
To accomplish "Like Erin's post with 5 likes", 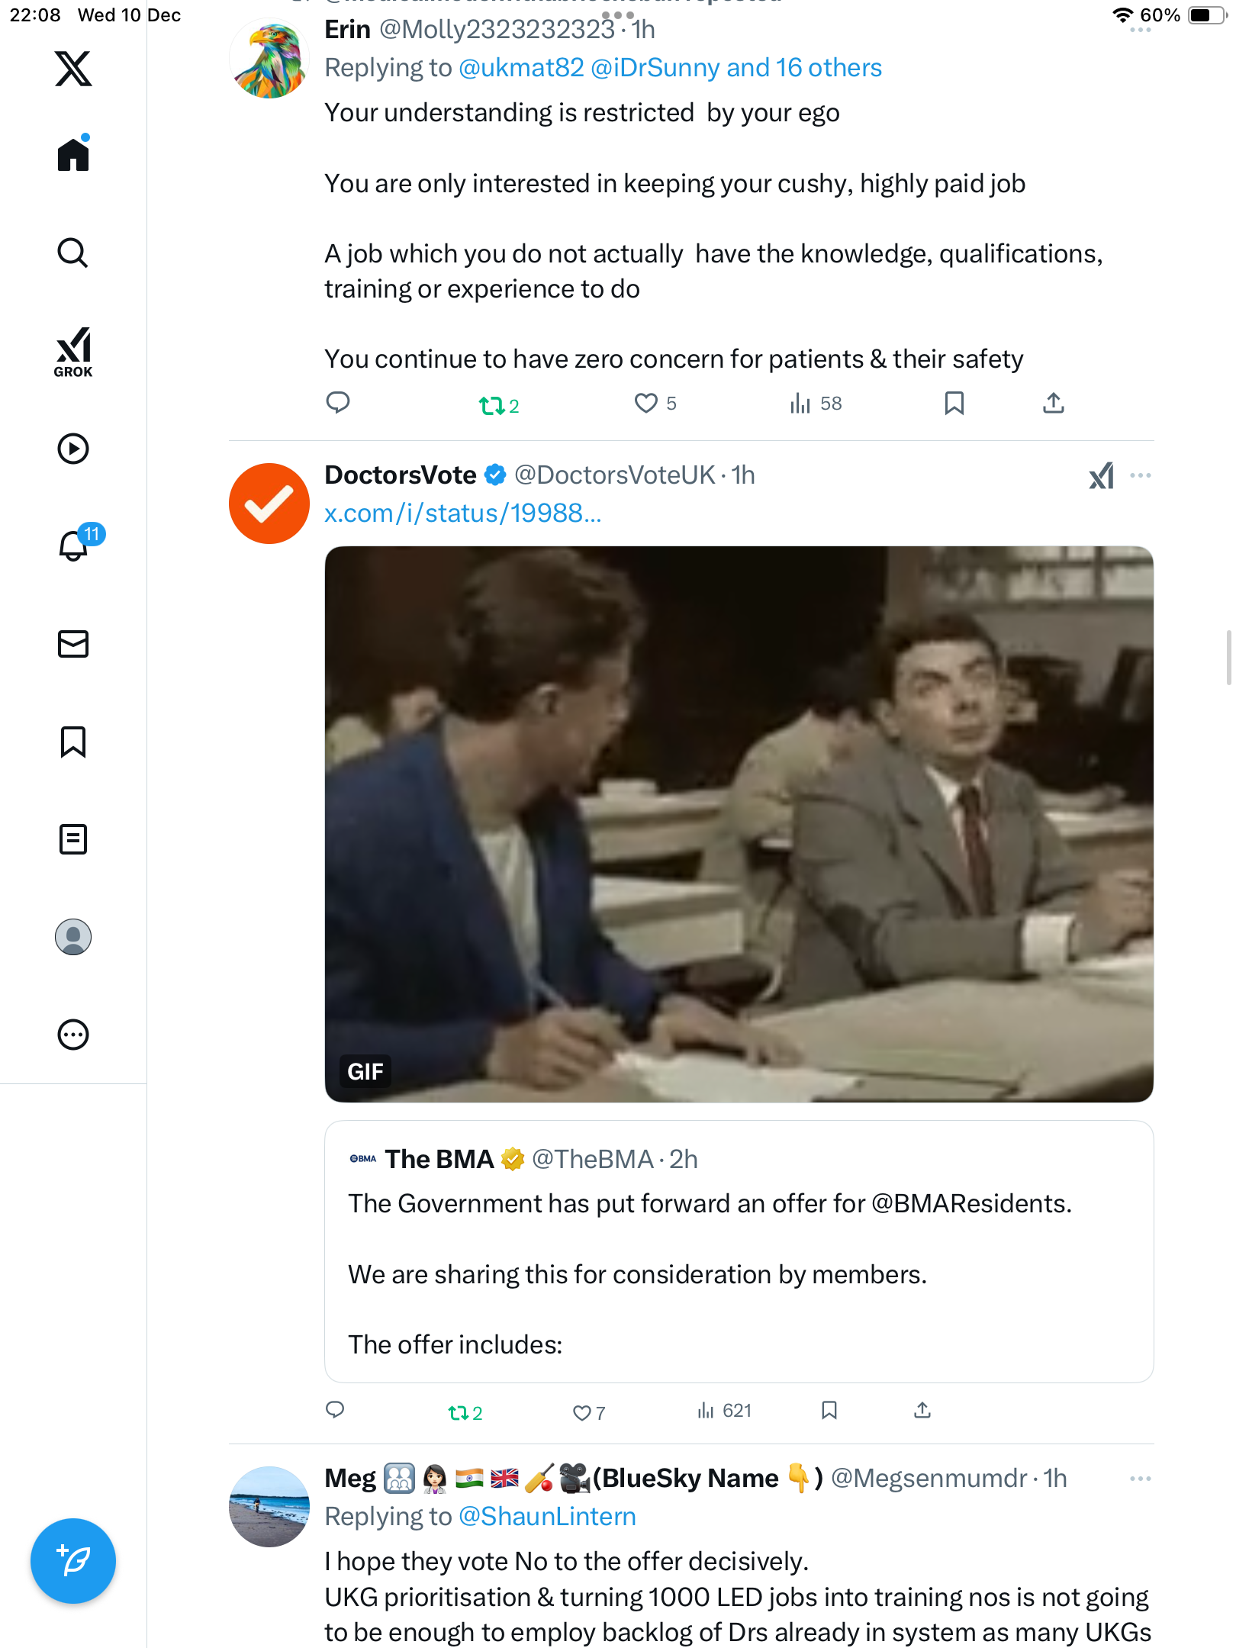I will tap(646, 403).
